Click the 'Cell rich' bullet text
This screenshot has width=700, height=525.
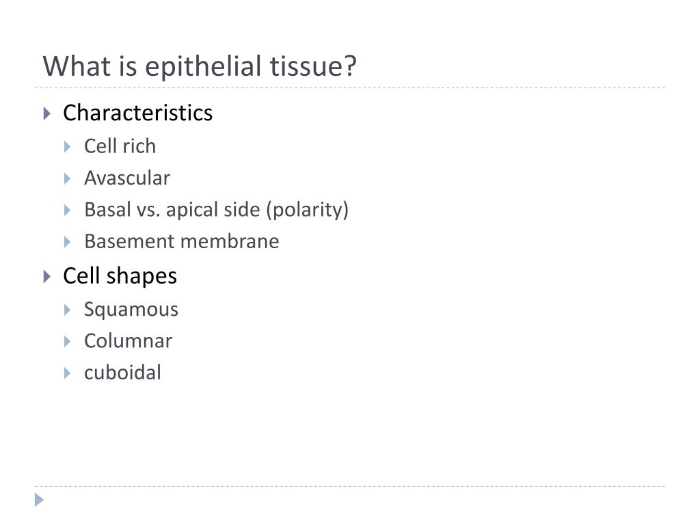(x=120, y=146)
